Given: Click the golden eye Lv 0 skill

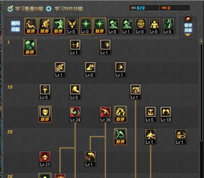Looking at the screenshot, I should [141, 26].
